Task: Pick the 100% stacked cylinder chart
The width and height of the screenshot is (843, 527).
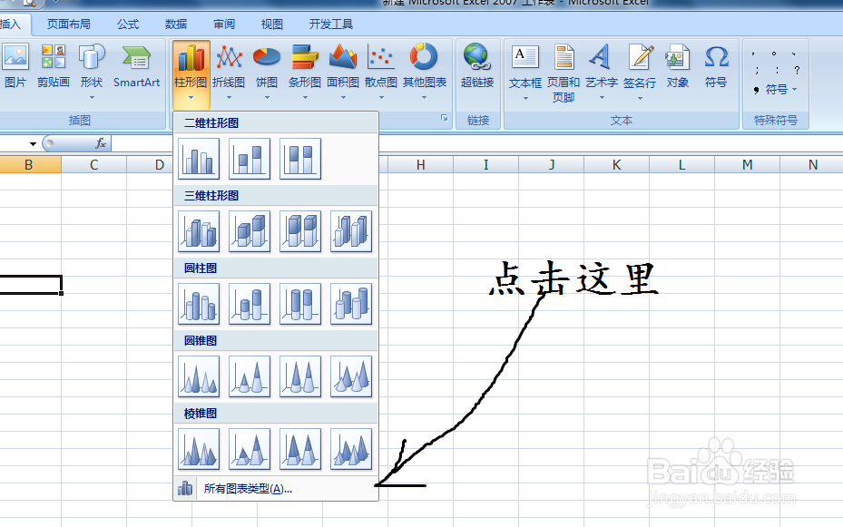Action: (300, 304)
